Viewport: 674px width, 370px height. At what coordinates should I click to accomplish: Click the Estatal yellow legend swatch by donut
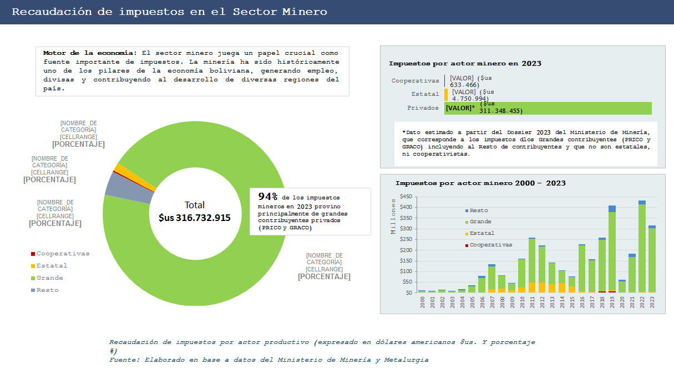pos(33,266)
